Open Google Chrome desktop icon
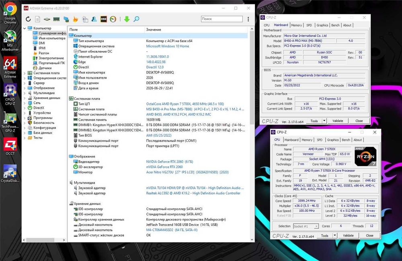The image size is (402, 261). tap(10, 14)
